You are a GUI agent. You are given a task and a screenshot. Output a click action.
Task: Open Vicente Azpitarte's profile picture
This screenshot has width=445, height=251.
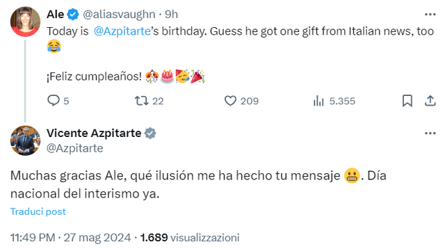coord(25,140)
